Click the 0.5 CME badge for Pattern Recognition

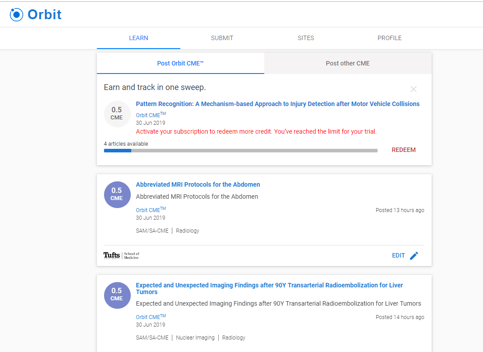point(117,114)
